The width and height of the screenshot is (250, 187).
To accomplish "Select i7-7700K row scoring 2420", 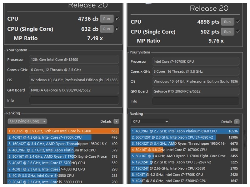I will [185, 175].
